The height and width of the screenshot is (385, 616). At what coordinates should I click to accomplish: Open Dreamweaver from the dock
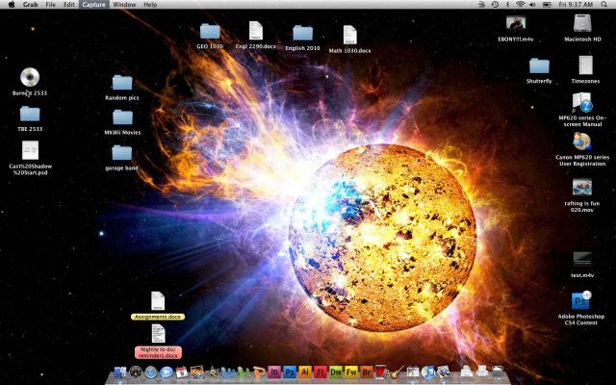point(336,372)
